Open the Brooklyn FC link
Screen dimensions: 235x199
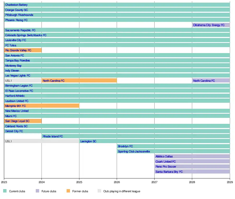coord(125,146)
